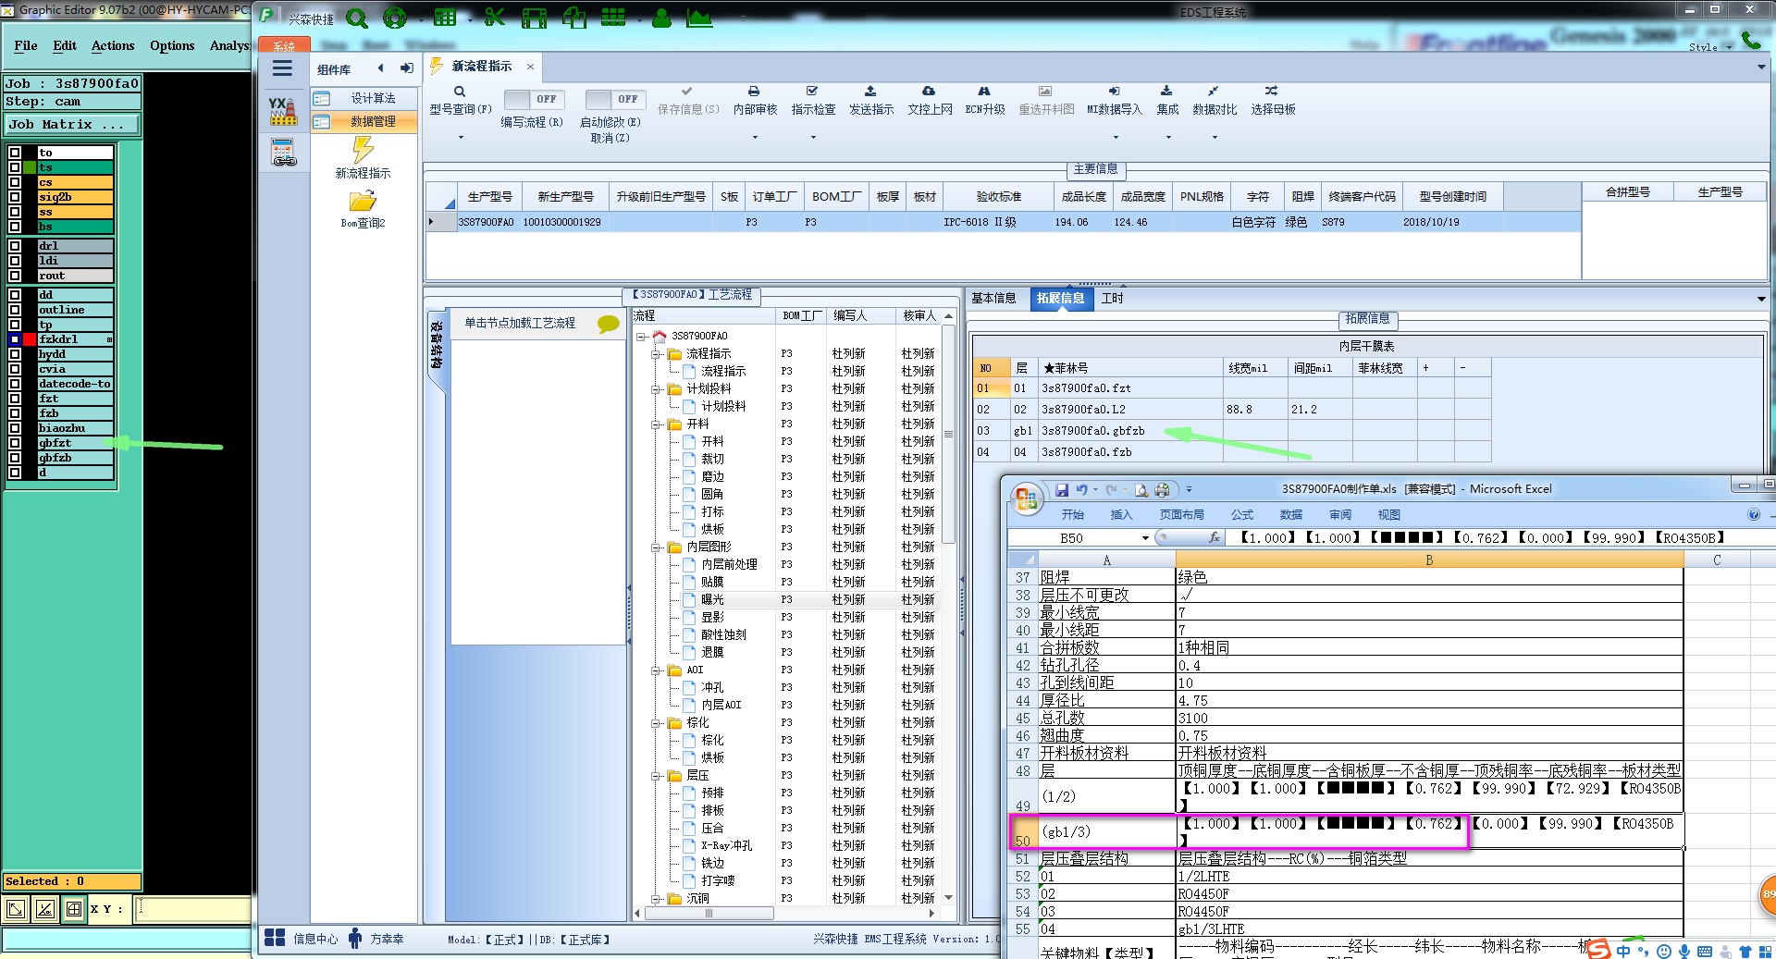This screenshot has width=1776, height=959.
Task: Click the hamburger menu icon in EDS sidebar
Action: click(282, 68)
